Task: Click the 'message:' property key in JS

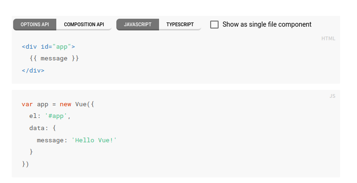Action: 52,140
